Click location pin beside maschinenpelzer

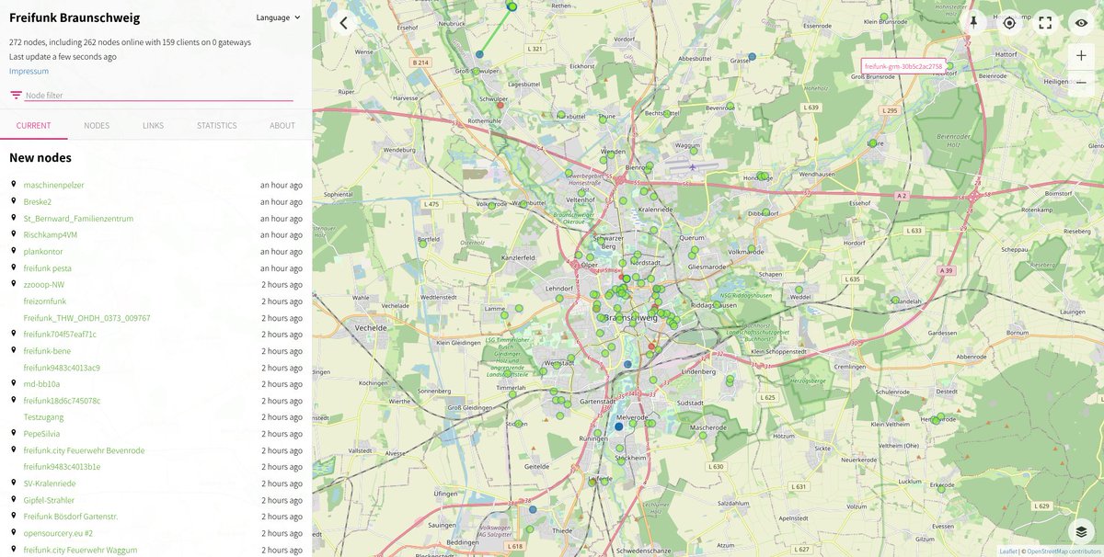(x=14, y=184)
